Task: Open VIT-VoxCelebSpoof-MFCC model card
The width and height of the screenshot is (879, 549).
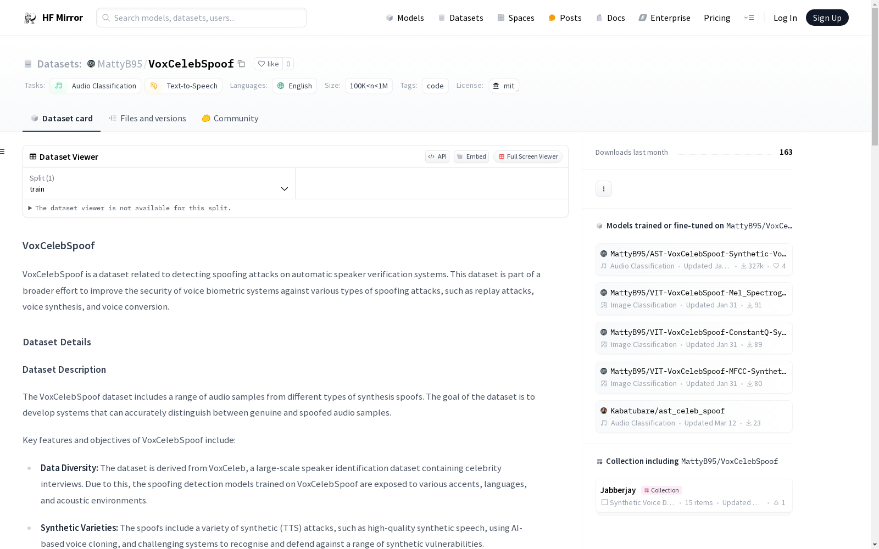Action: (x=694, y=377)
